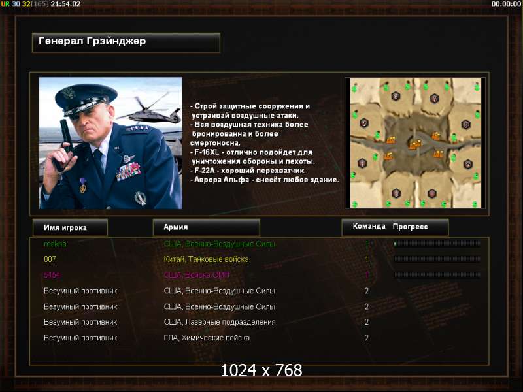523x392 pixels.
Task: Click orange building icon nearest position 2
Action: [438, 154]
